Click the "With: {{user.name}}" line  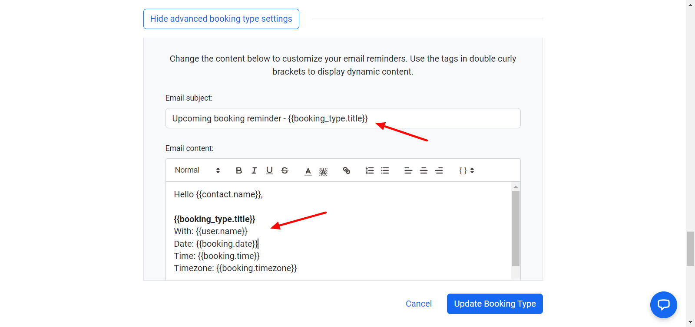pyautogui.click(x=211, y=231)
